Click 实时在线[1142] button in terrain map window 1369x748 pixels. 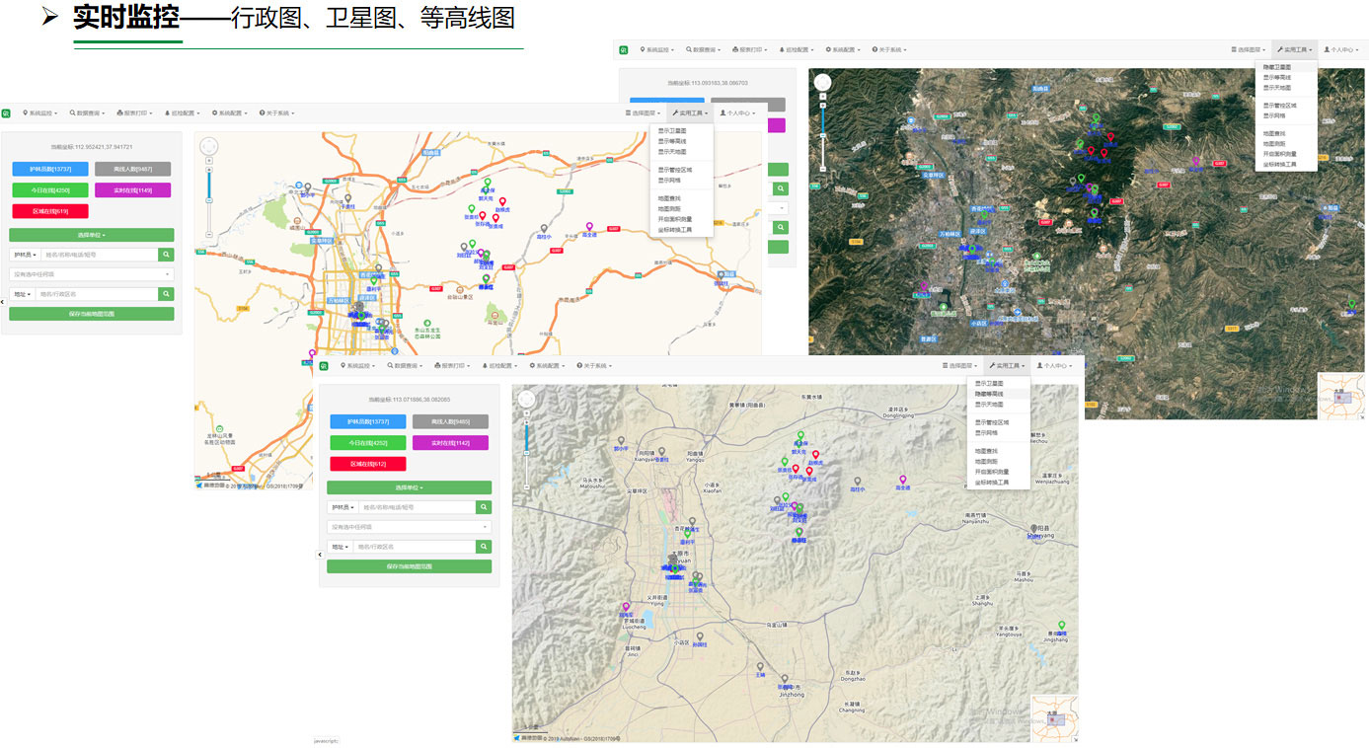tap(450, 443)
